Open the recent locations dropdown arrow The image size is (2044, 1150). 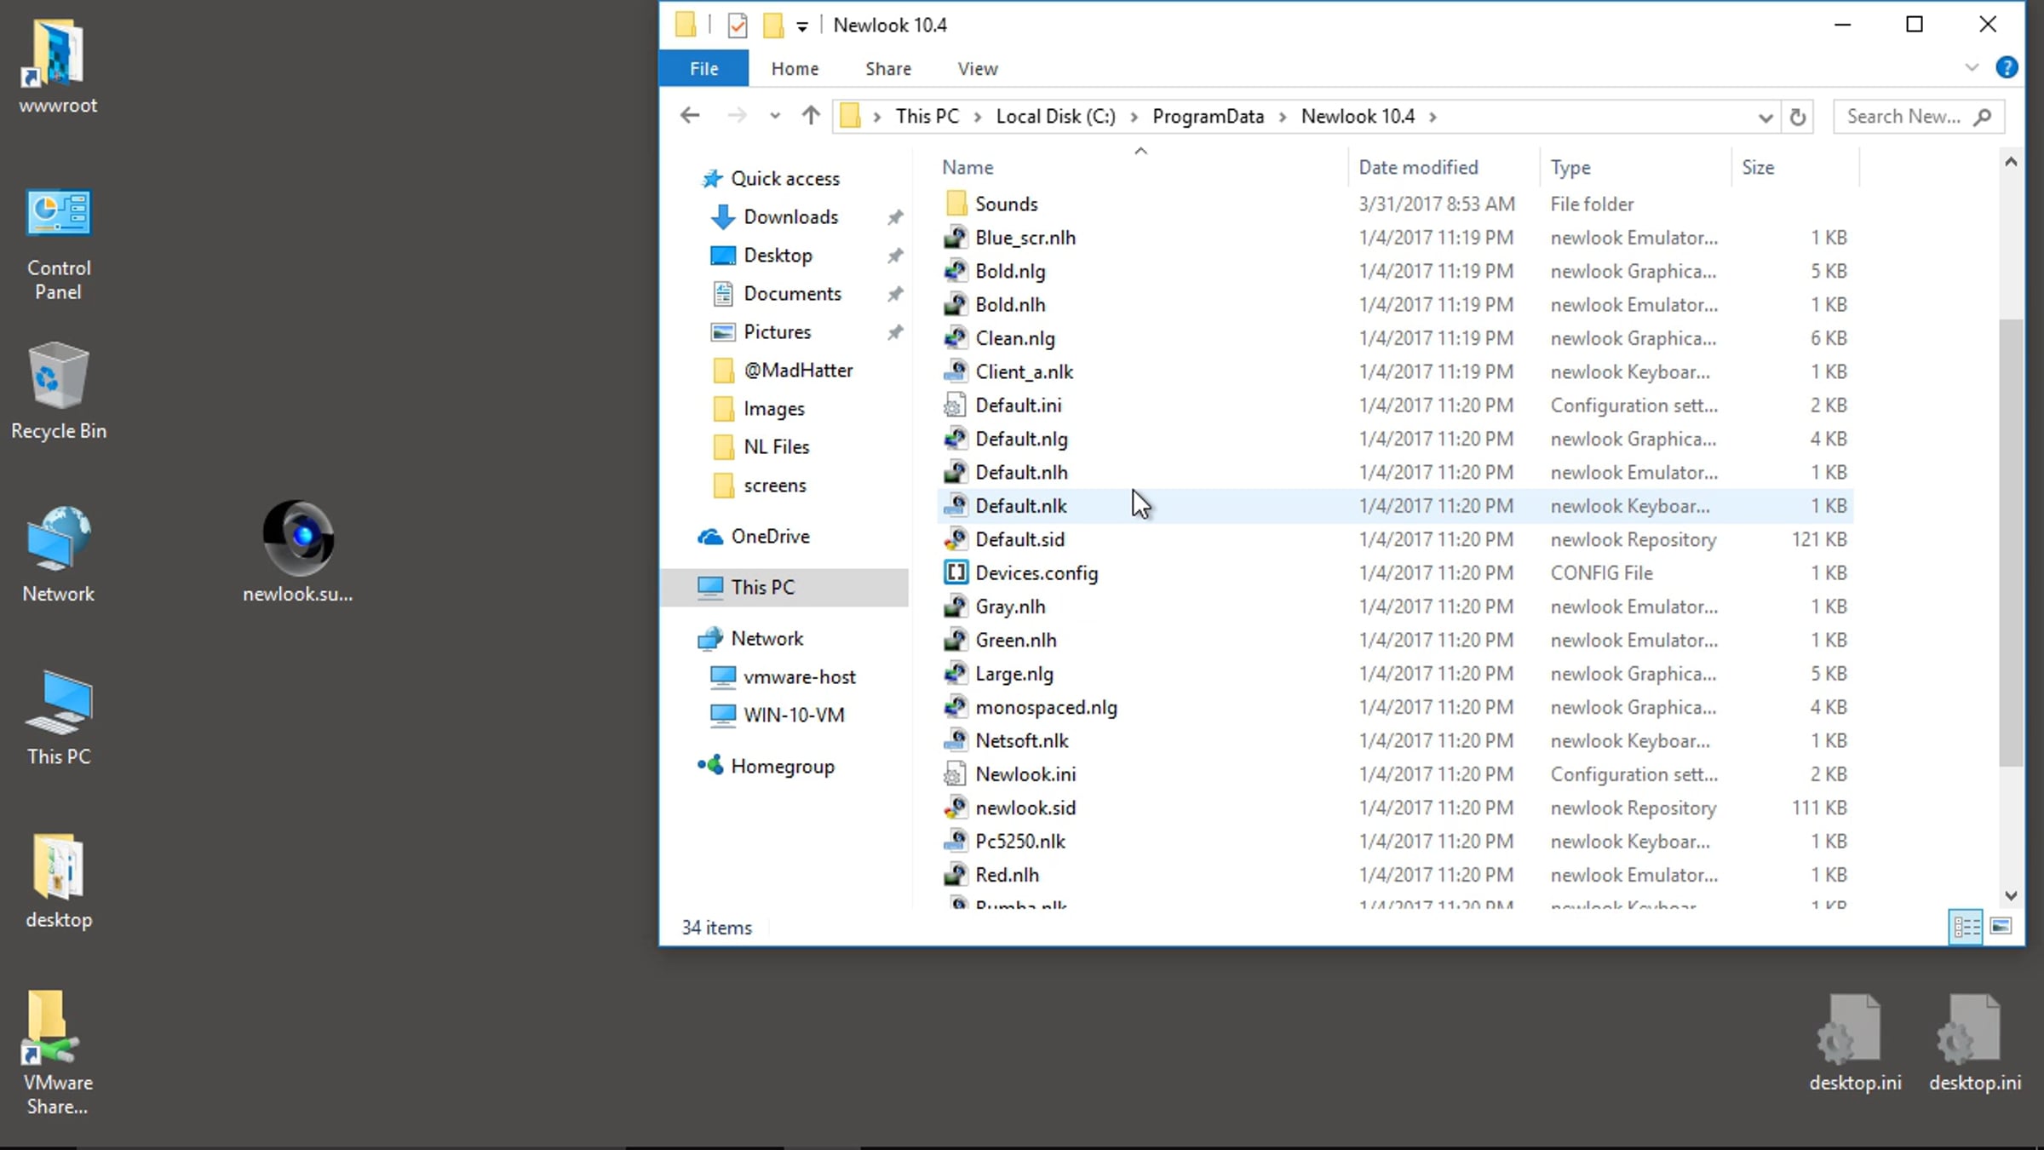[x=773, y=116]
